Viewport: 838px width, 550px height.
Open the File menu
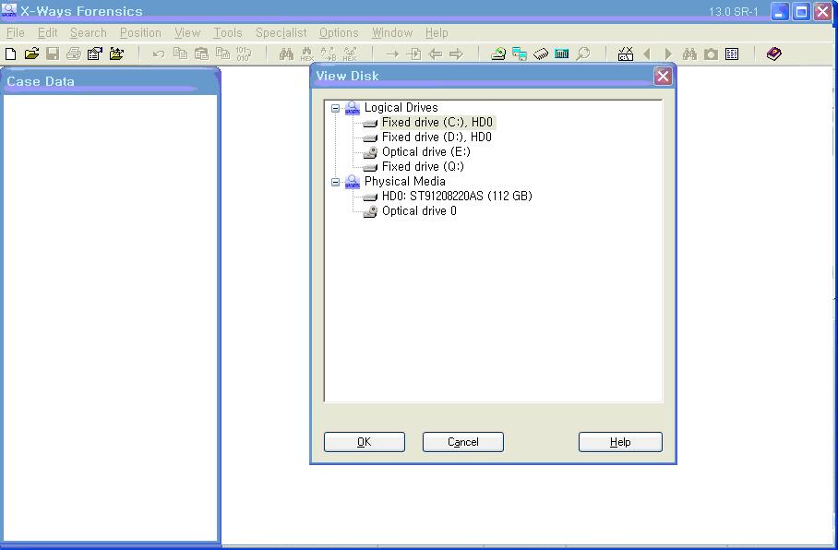pos(15,32)
